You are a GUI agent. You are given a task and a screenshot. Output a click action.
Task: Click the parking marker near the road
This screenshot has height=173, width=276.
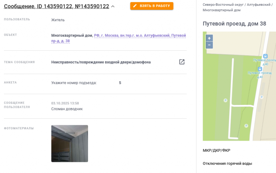(x=262, y=97)
